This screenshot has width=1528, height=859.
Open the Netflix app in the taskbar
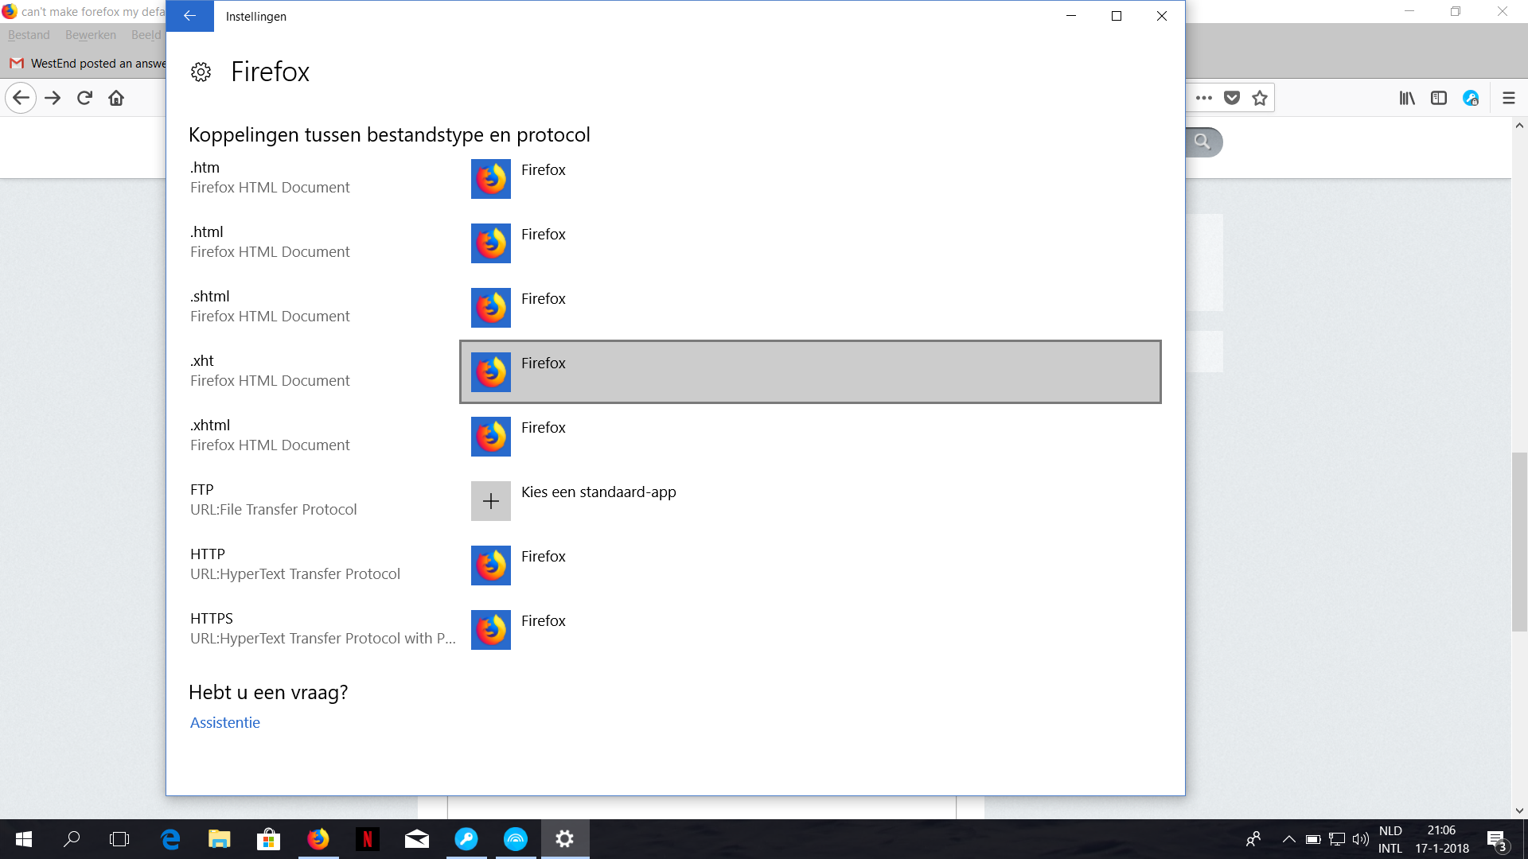(x=367, y=839)
